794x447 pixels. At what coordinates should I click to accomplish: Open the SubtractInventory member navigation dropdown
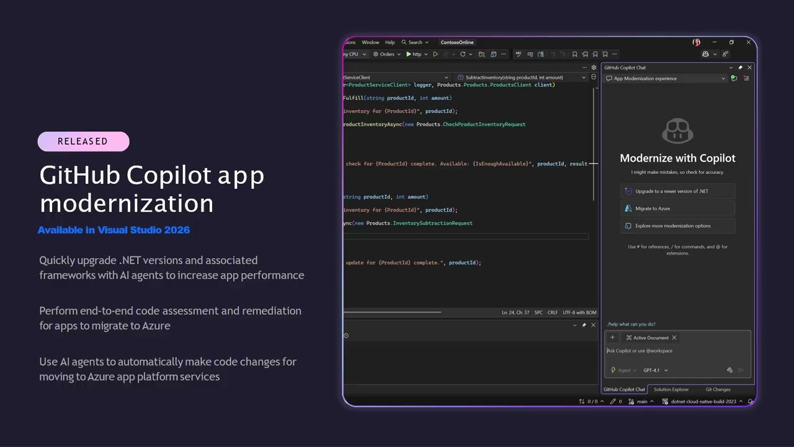tap(522, 78)
